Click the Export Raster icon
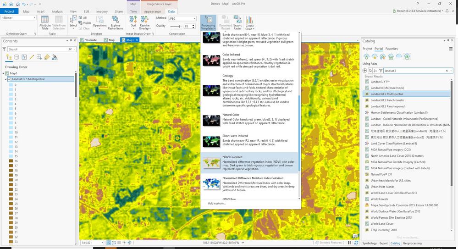Screen dimensions: 458x249 (x=237, y=23)
